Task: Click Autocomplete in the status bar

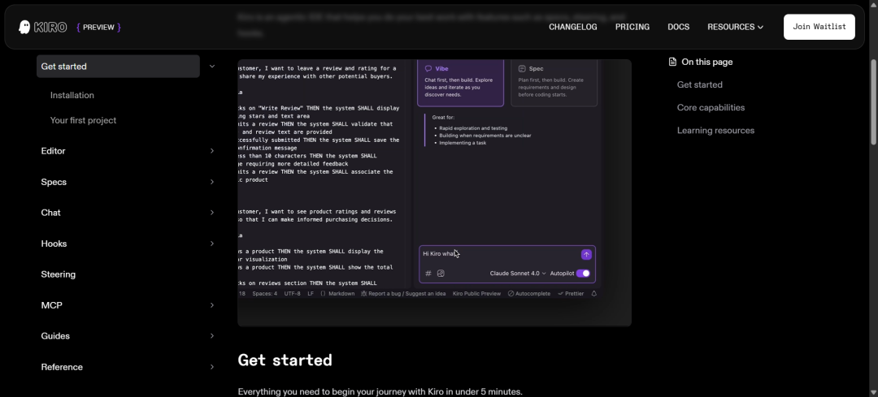Action: tap(529, 294)
